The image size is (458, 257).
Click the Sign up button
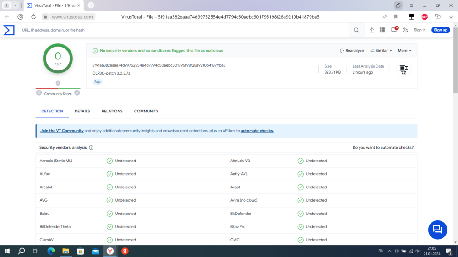tap(441, 30)
